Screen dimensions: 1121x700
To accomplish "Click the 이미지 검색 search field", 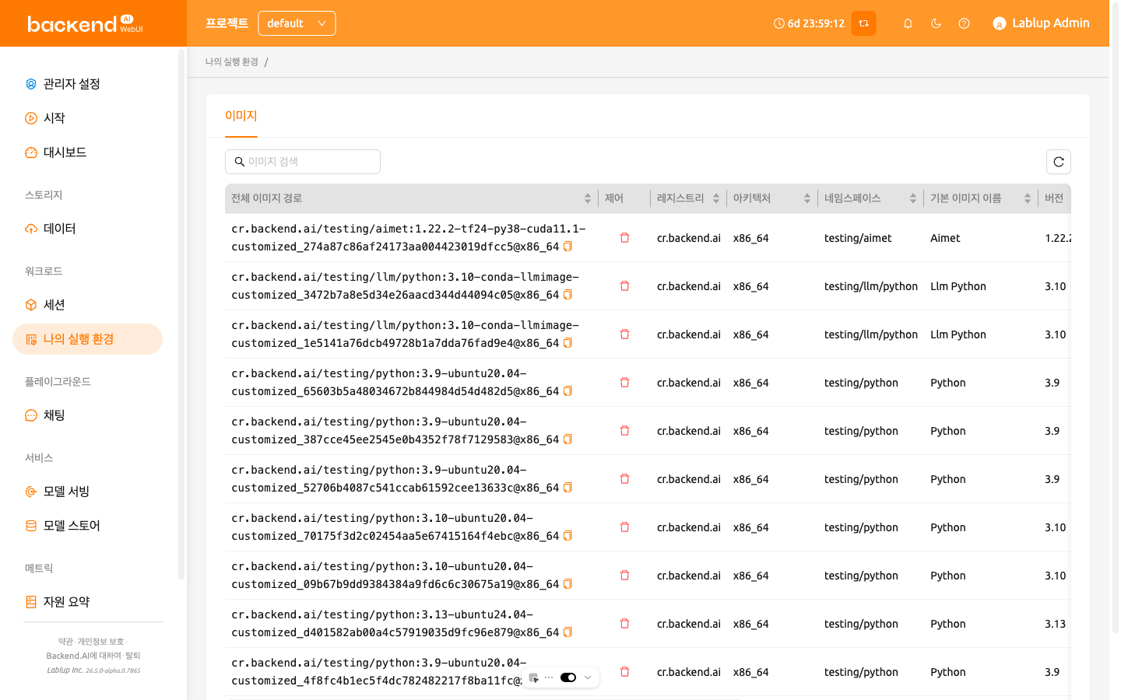I will click(x=303, y=162).
